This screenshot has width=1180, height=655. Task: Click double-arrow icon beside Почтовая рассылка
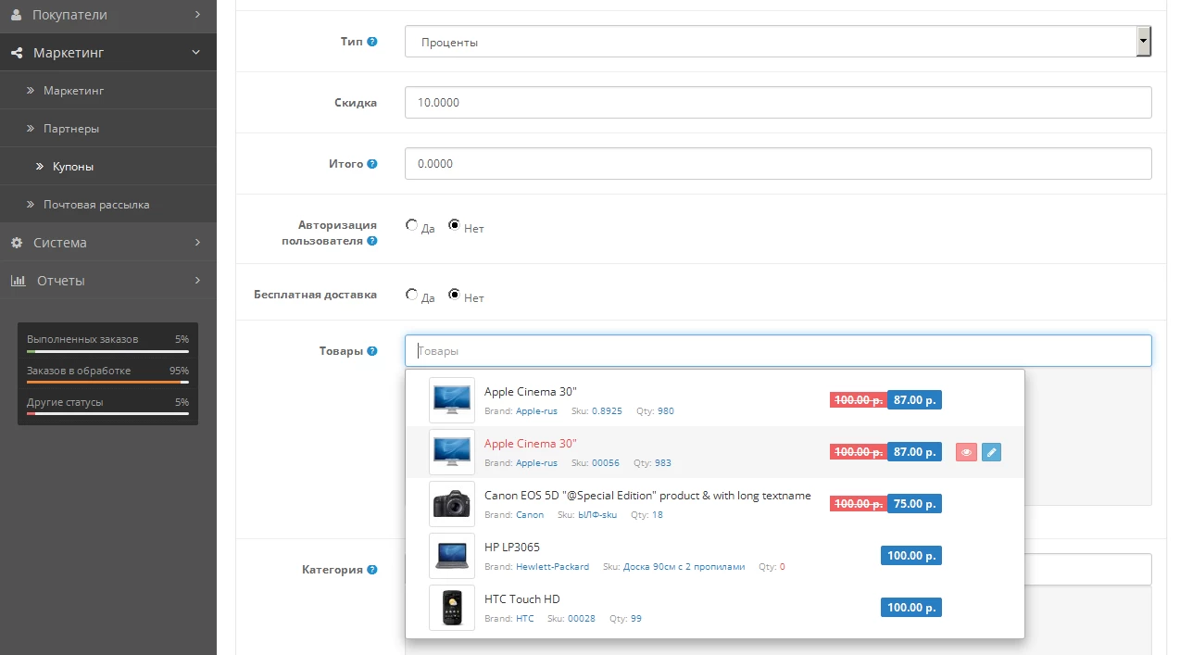[x=31, y=205]
